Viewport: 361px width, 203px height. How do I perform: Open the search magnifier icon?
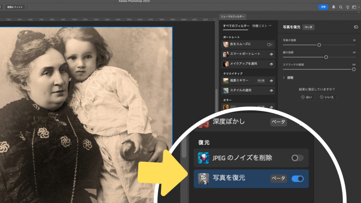pos(341,7)
